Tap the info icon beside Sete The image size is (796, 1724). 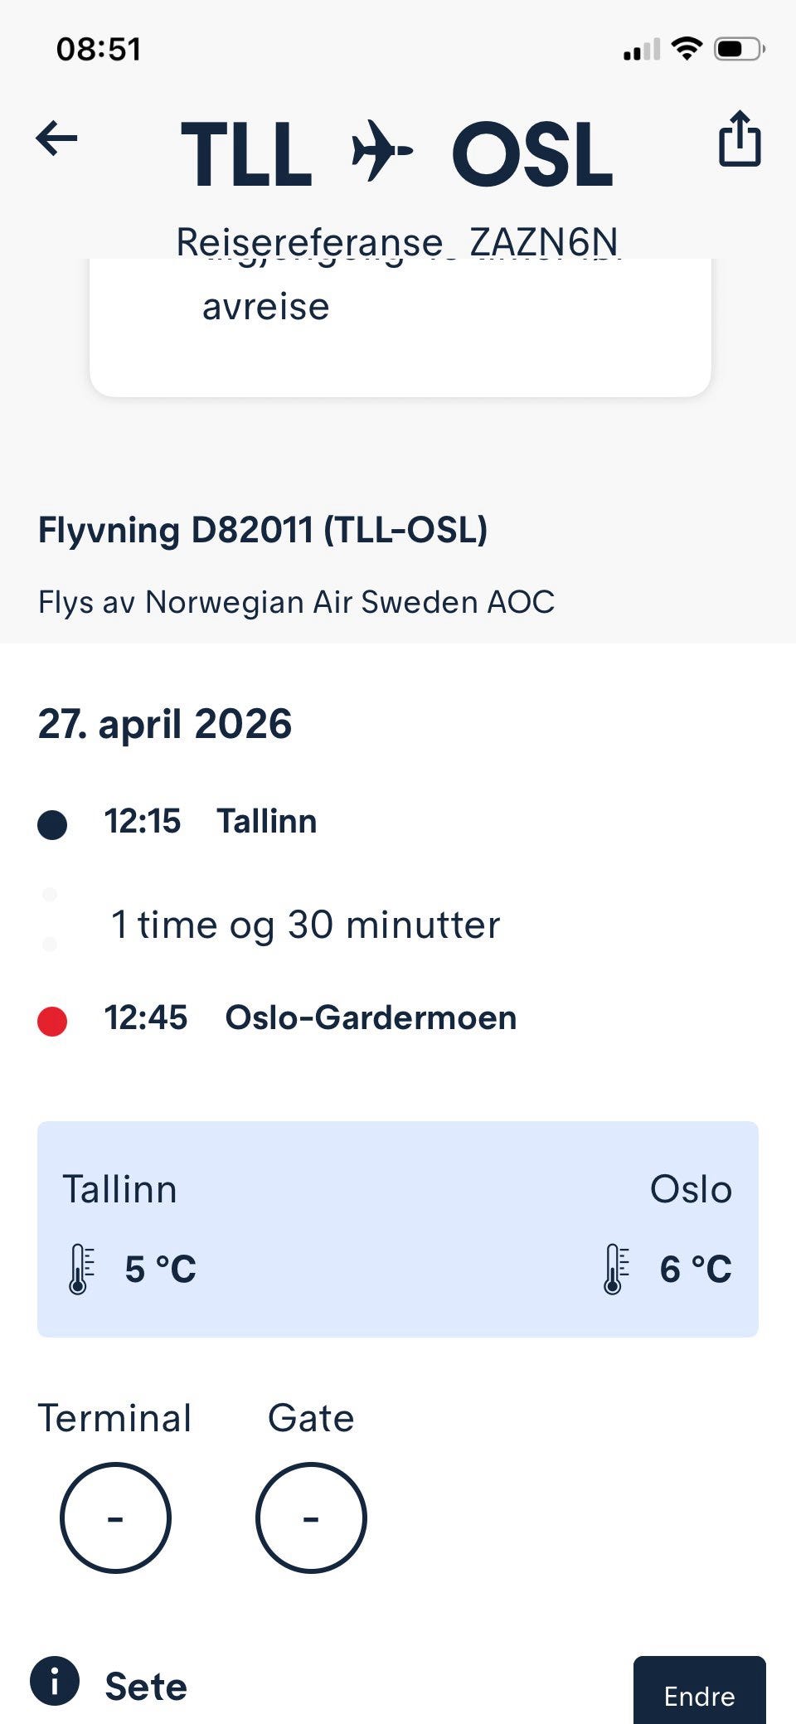coord(55,1682)
